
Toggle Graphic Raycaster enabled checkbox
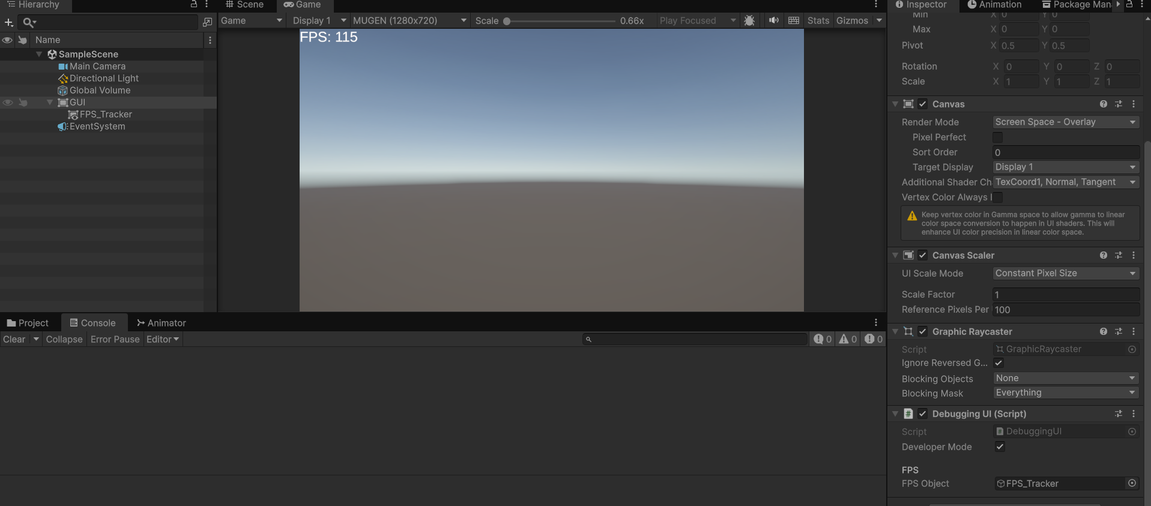pos(923,331)
